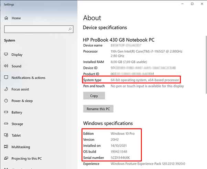Click the Home house icon
This screenshot has width=207, height=169.
(6, 18)
